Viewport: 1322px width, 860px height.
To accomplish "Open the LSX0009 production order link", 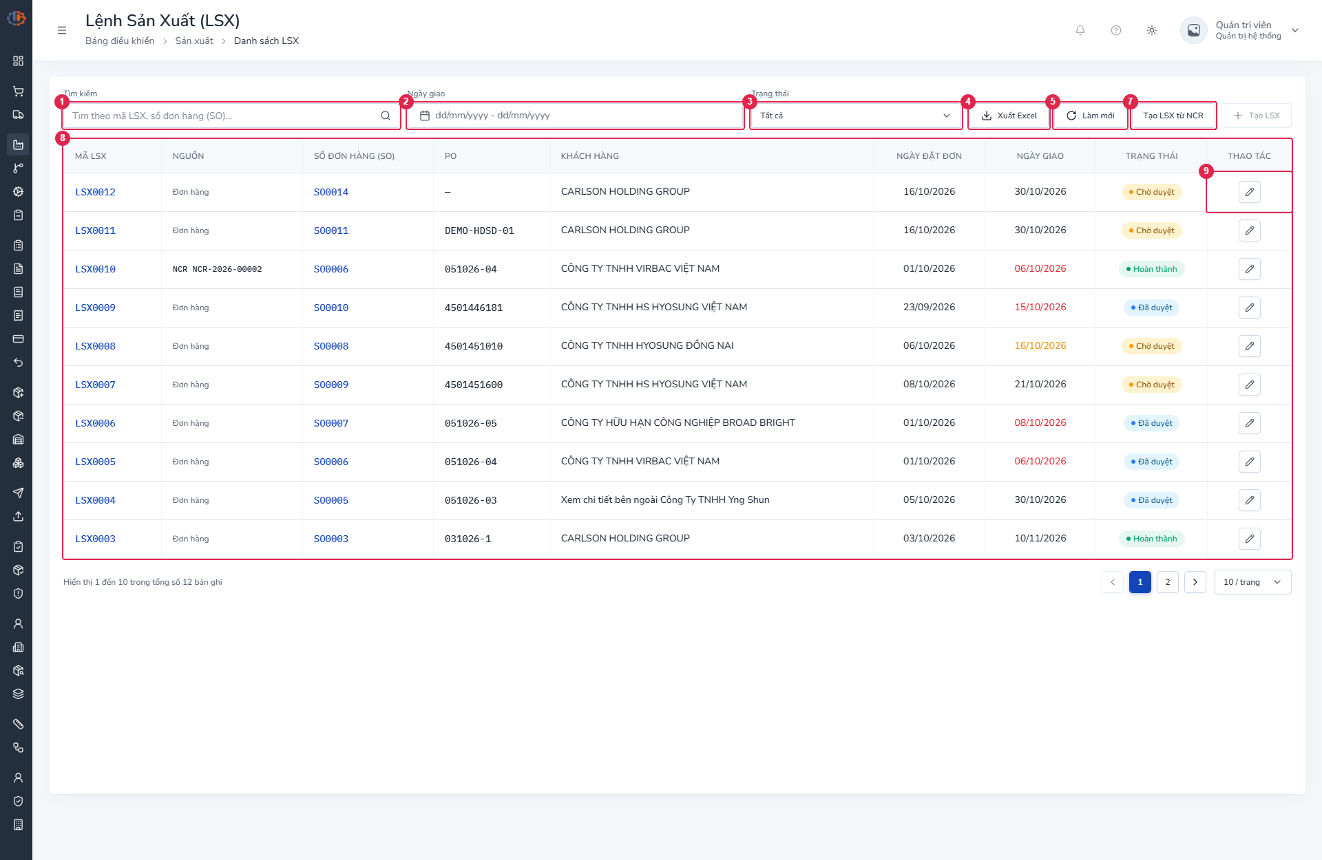I will click(95, 308).
